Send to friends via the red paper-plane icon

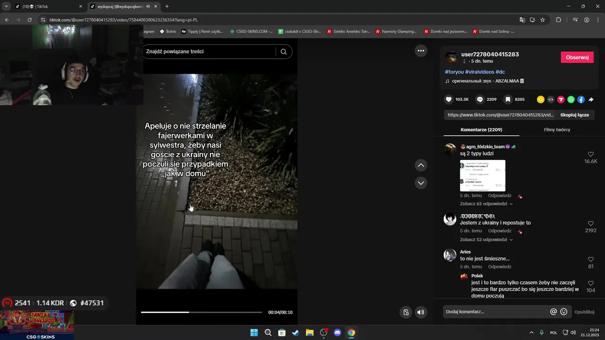(x=561, y=100)
